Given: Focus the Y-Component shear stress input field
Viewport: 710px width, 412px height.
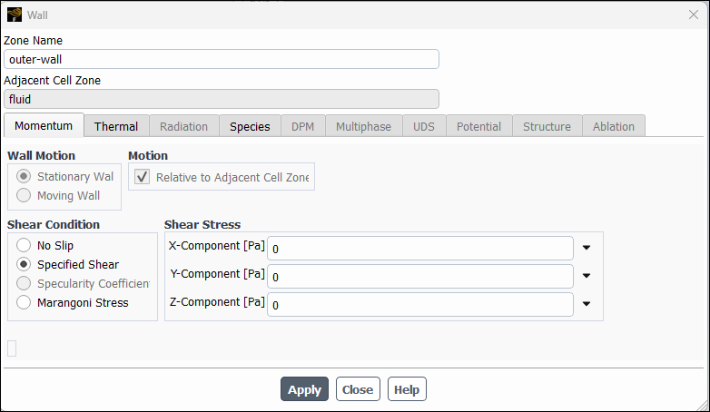Looking at the screenshot, I should pos(419,276).
